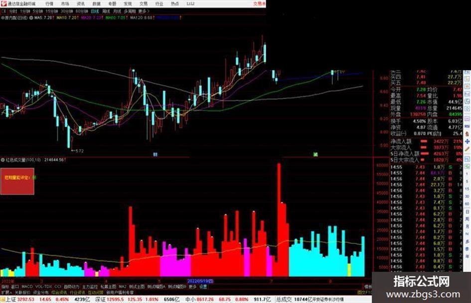Viewport: 471px width, 303px height.
Task: Click the red 交易 button at top right
Action: (x=259, y=3)
